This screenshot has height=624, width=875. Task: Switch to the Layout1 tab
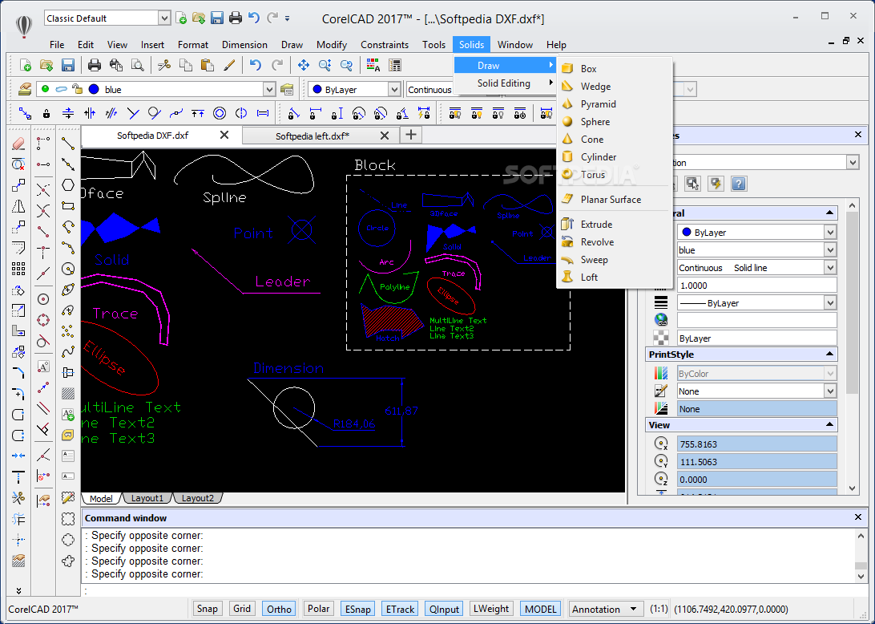tap(147, 498)
